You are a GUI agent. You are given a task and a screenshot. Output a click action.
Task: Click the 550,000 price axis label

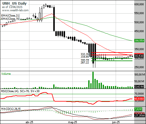click(139, 13)
